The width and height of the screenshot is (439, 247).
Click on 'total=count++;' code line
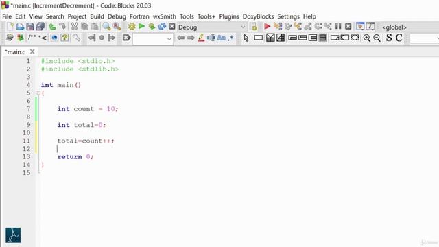coord(86,141)
